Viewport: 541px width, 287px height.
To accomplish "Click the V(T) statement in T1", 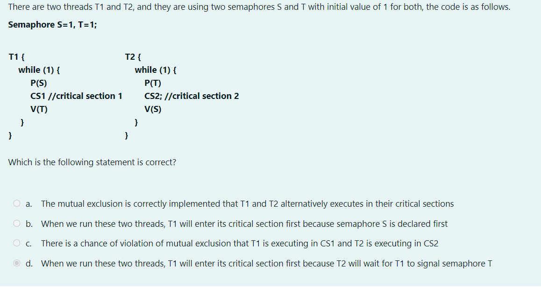I will click(37, 109).
